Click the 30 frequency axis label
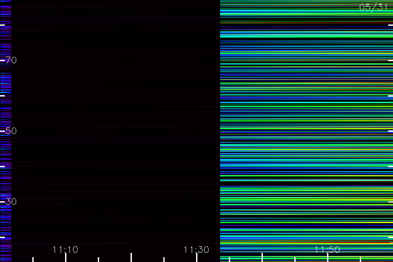The width and height of the screenshot is (393, 262). point(11,201)
